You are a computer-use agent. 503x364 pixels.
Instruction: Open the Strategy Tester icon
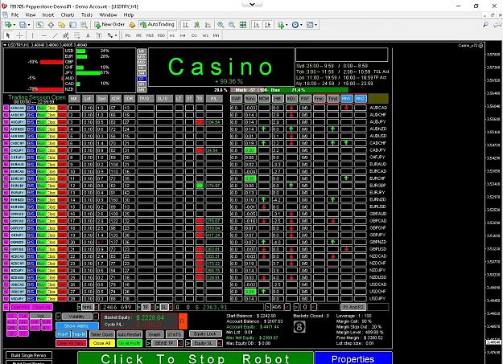(84, 25)
